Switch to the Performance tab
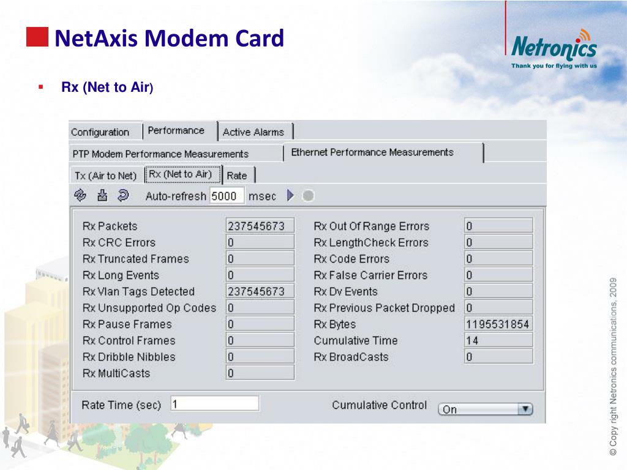The height and width of the screenshot is (470, 627). (180, 131)
